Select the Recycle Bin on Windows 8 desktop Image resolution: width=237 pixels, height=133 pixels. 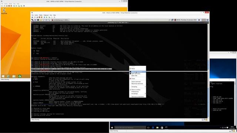(4, 11)
